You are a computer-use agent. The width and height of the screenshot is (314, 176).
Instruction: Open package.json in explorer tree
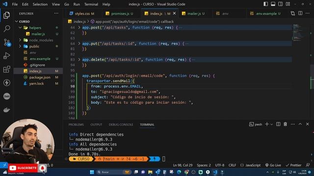click(x=38, y=77)
